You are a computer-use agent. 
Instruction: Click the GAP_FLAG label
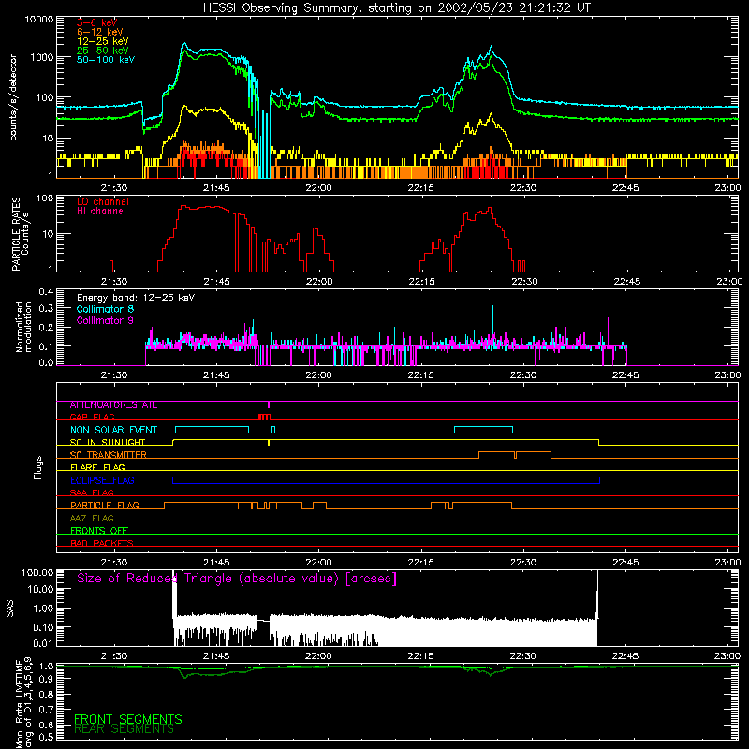point(92,417)
